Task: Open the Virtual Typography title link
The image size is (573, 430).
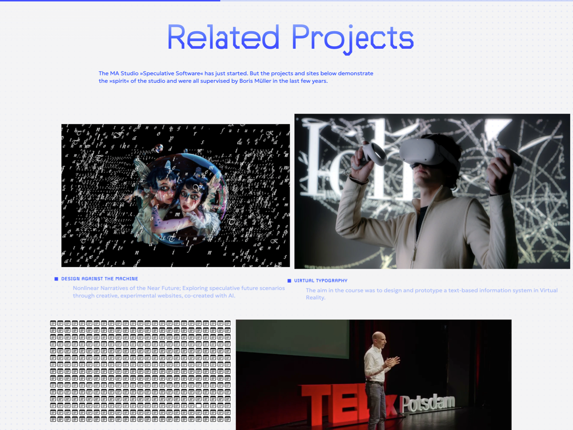Action: pos(321,281)
